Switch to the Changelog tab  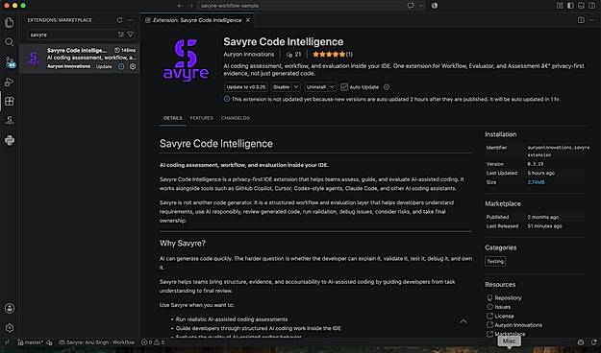pos(236,118)
